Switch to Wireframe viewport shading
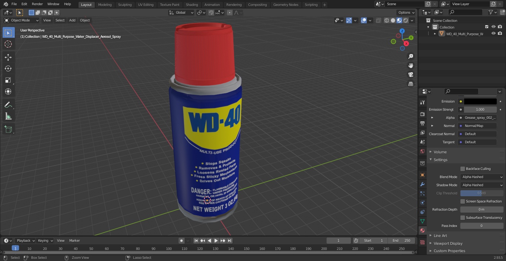This screenshot has height=261, width=506. 387,20
